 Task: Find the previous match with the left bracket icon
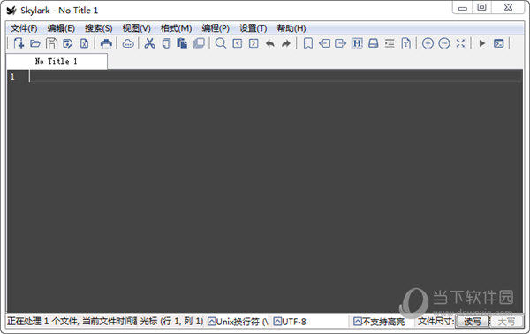(238, 43)
